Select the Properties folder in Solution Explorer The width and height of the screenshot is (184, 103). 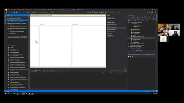(x=135, y=24)
